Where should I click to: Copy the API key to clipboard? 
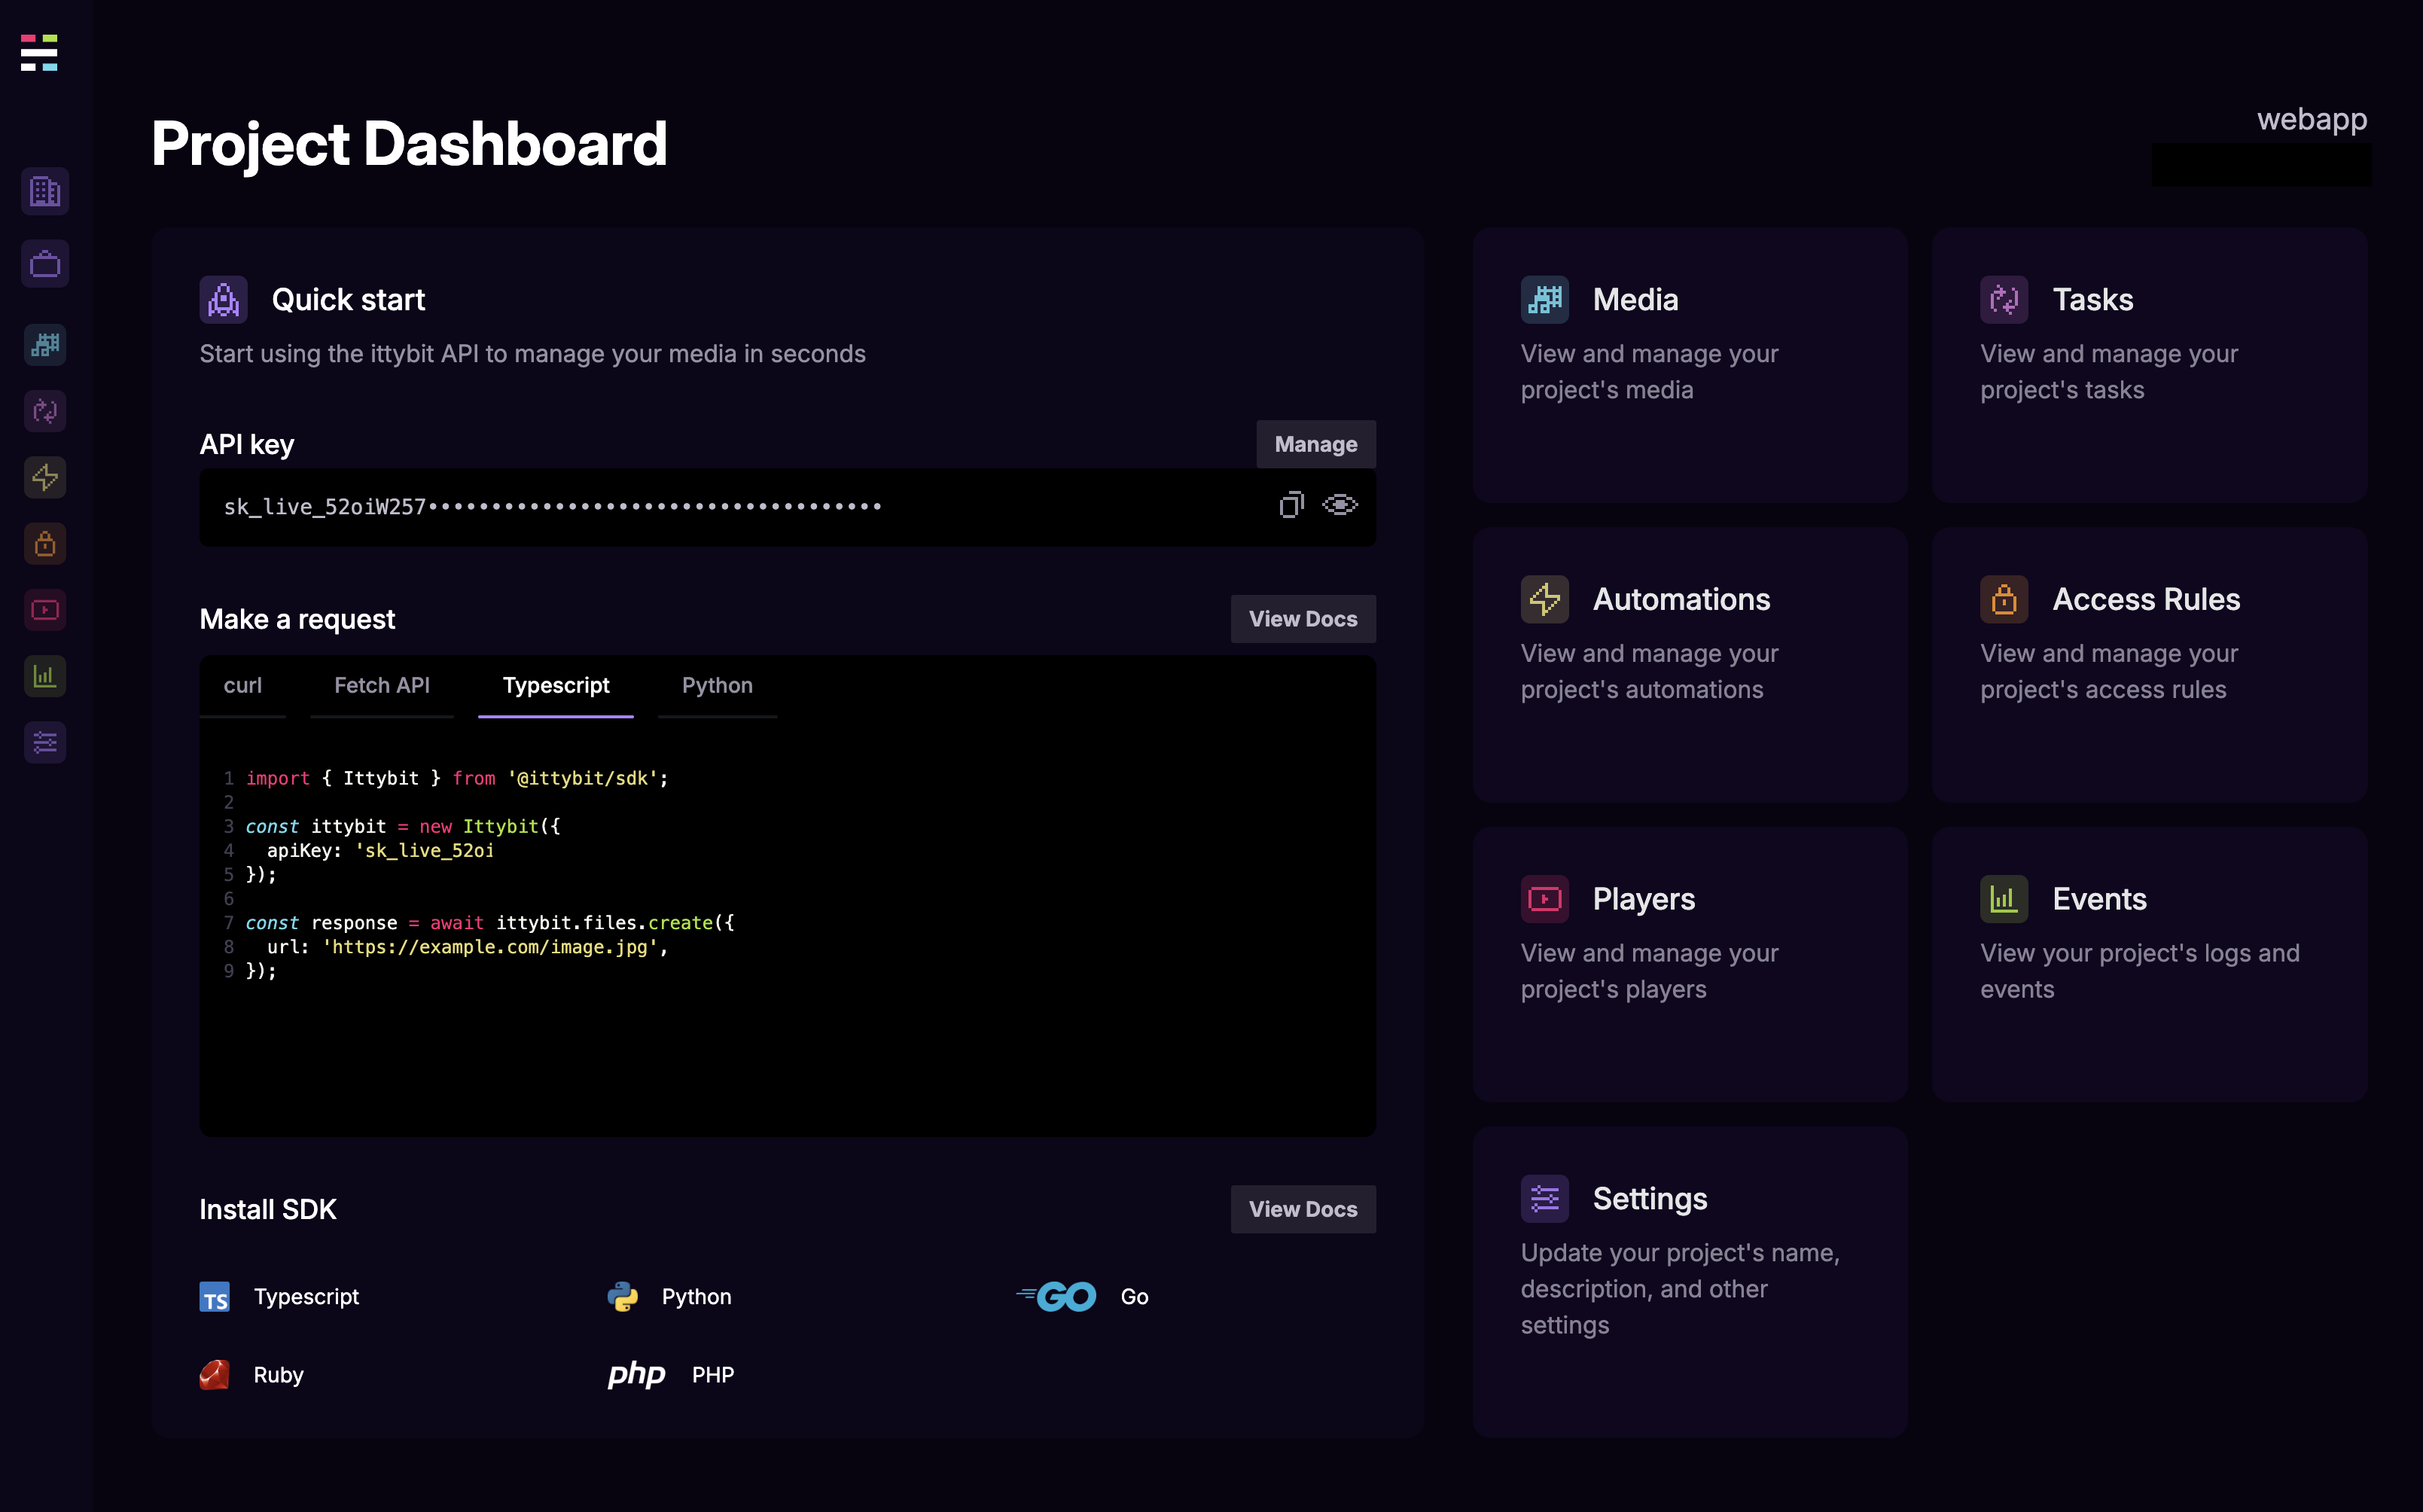(x=1291, y=505)
